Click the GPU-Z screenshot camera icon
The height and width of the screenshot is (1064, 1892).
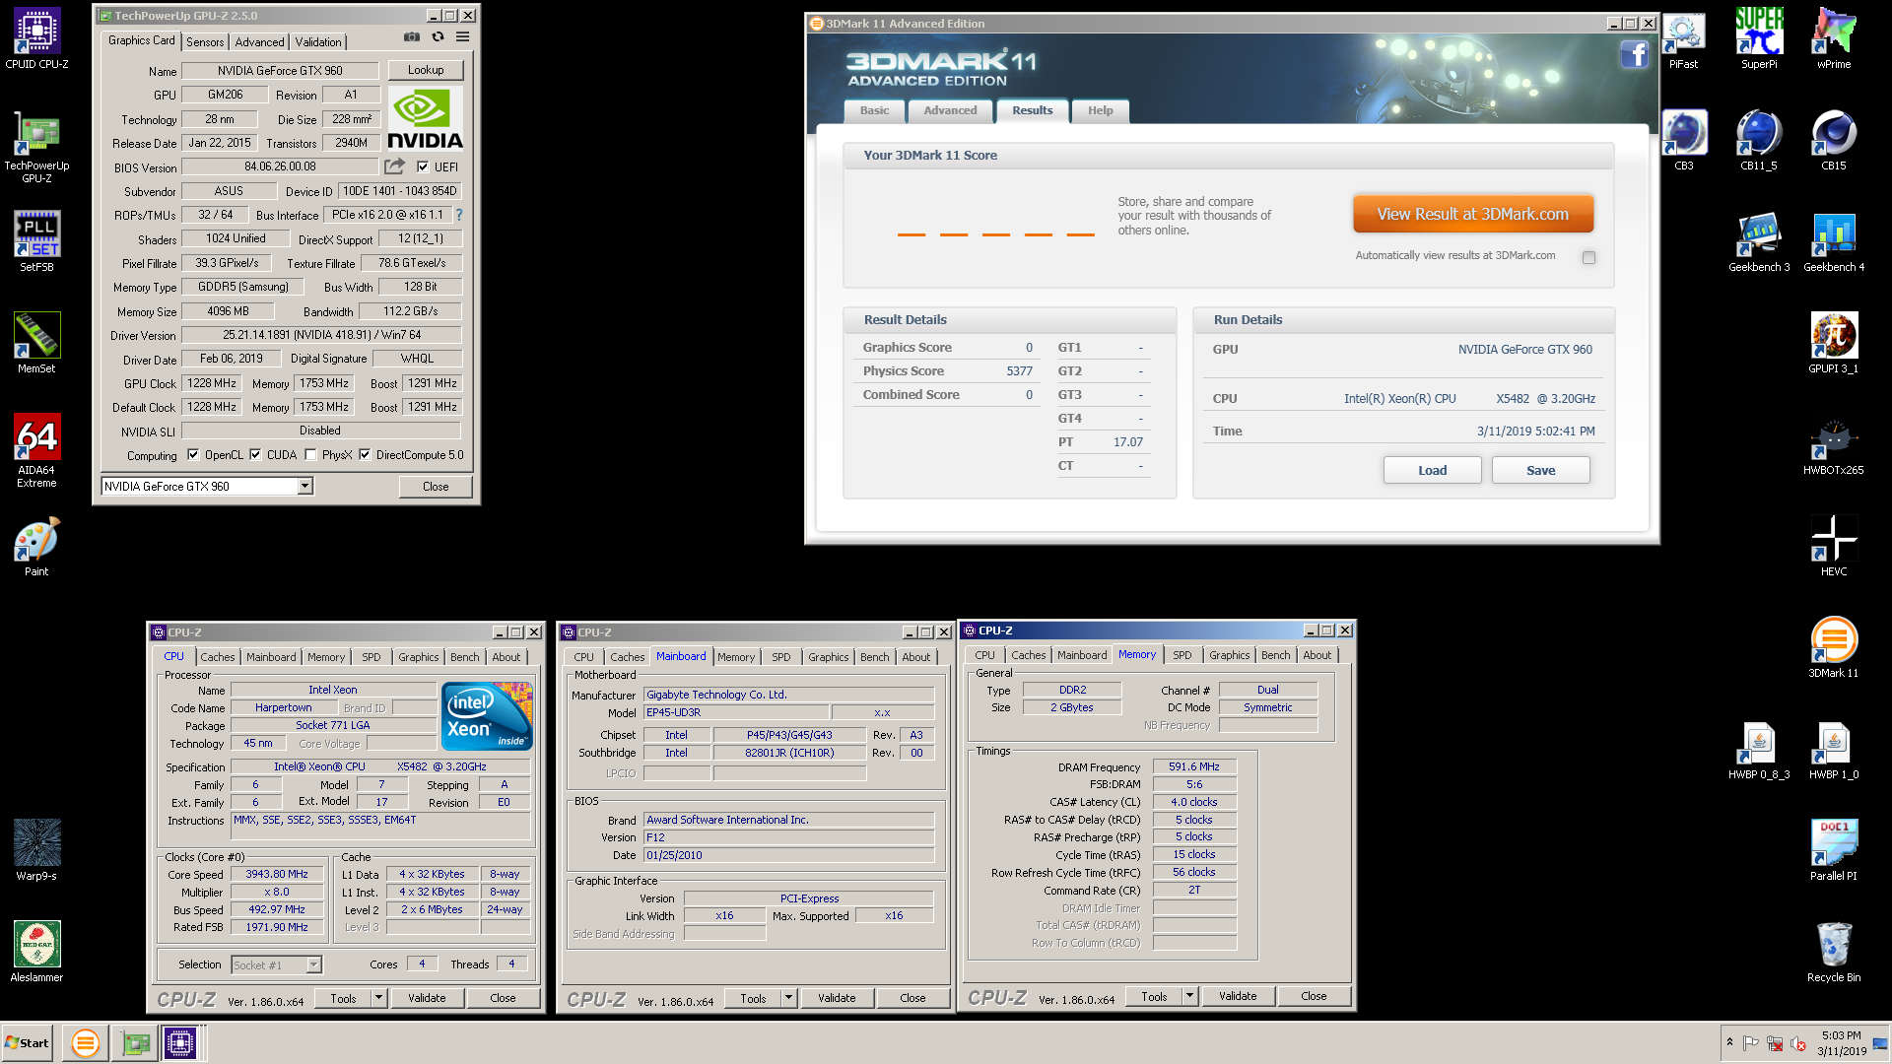coord(412,36)
